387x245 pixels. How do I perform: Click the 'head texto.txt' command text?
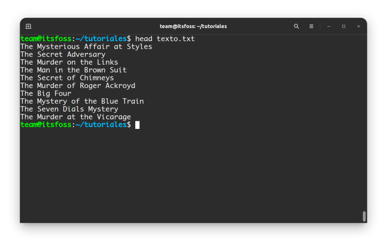pos(165,39)
